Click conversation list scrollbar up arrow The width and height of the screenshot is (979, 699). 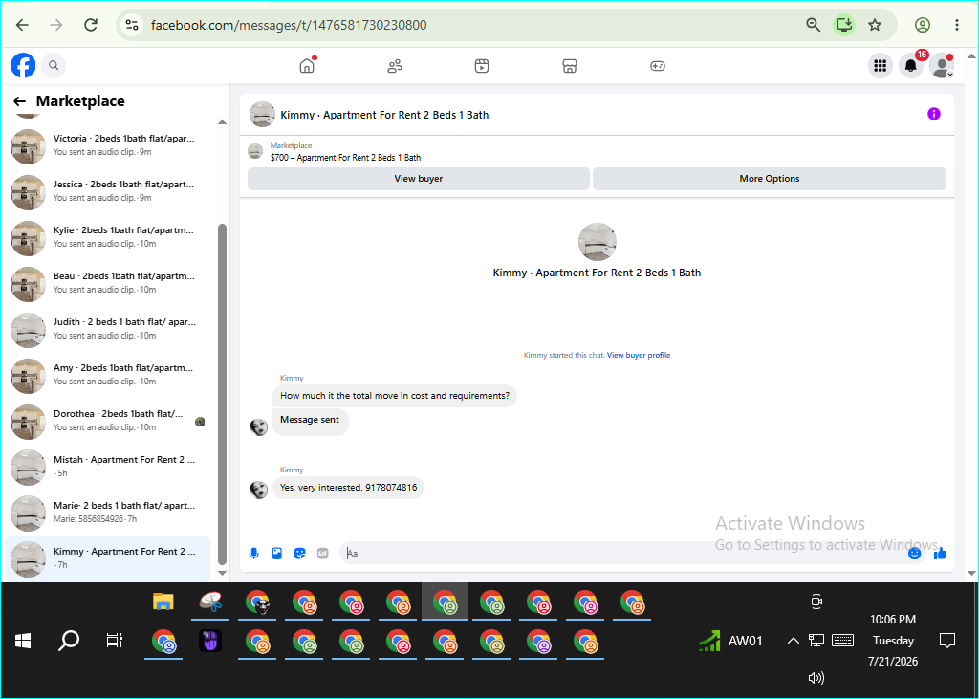[x=222, y=122]
